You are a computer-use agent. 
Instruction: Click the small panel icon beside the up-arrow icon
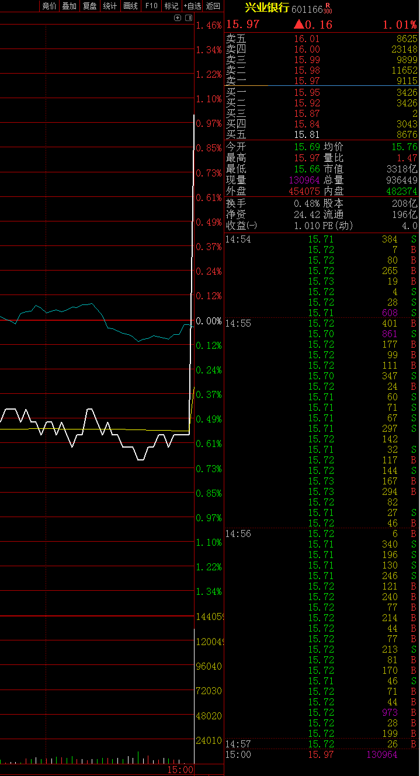pos(188,18)
